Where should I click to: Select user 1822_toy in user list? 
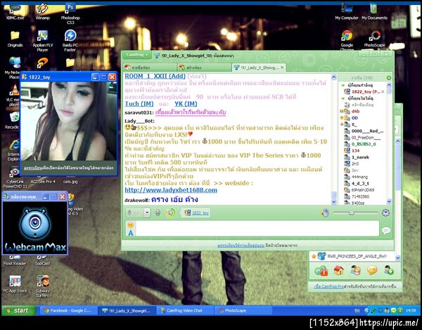click(x=365, y=91)
